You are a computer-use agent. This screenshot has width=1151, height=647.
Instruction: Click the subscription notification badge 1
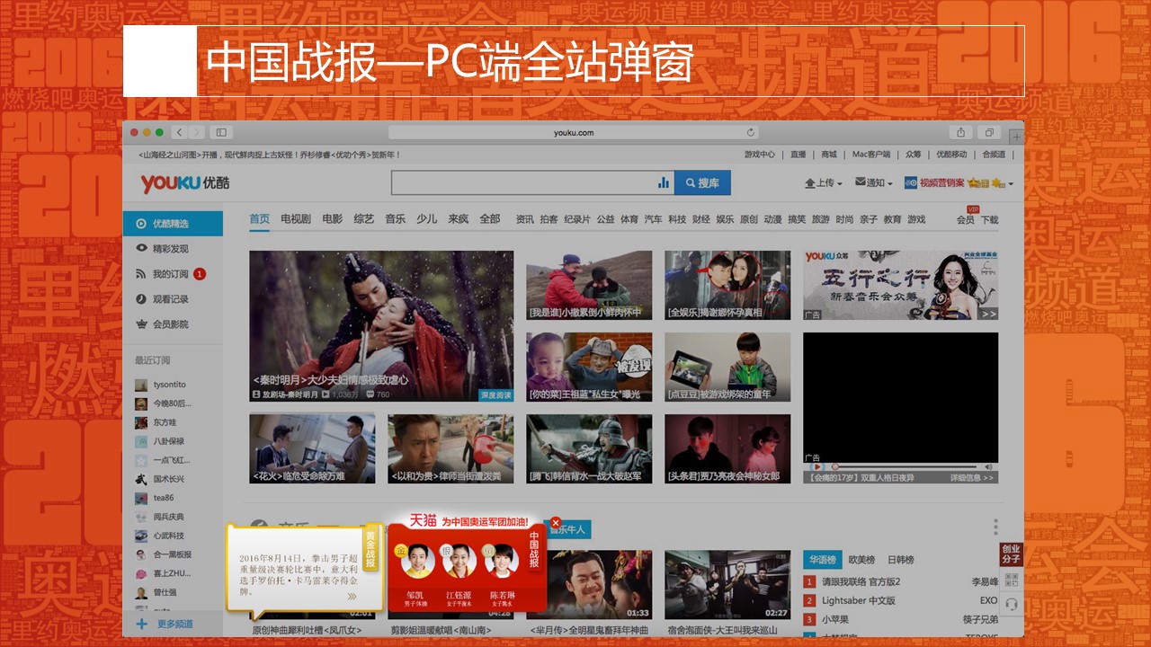point(200,274)
